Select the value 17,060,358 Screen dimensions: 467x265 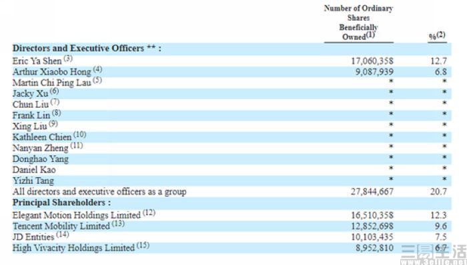372,61
